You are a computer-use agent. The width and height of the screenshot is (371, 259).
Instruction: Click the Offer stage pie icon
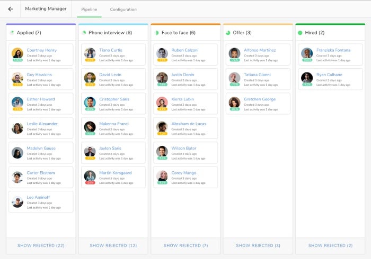pyautogui.click(x=228, y=33)
